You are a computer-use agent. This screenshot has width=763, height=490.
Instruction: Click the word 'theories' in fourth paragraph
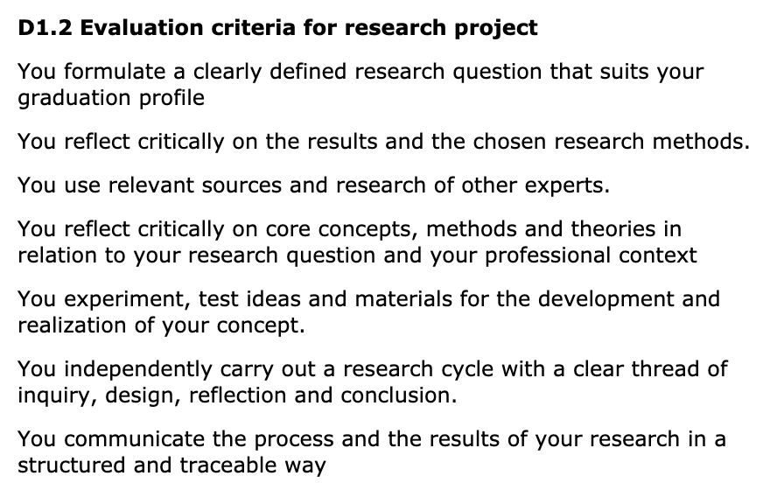point(613,229)
